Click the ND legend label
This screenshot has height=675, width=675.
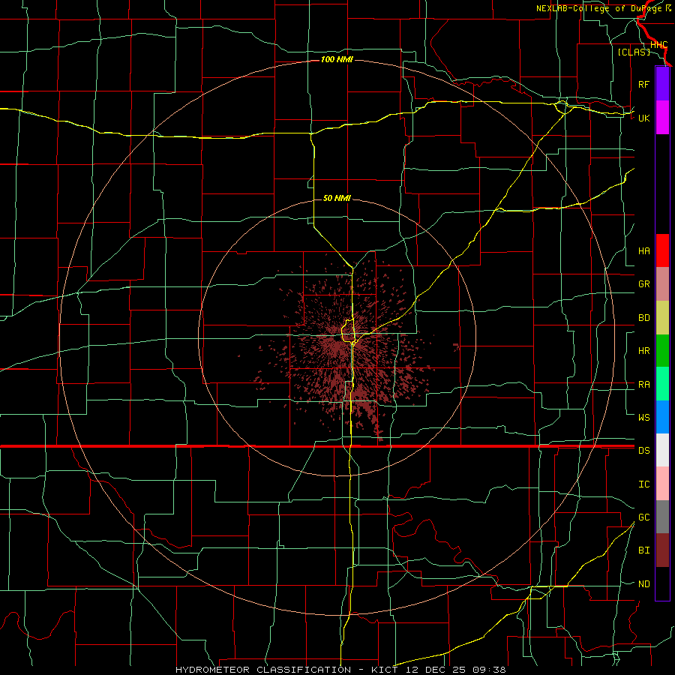click(643, 584)
